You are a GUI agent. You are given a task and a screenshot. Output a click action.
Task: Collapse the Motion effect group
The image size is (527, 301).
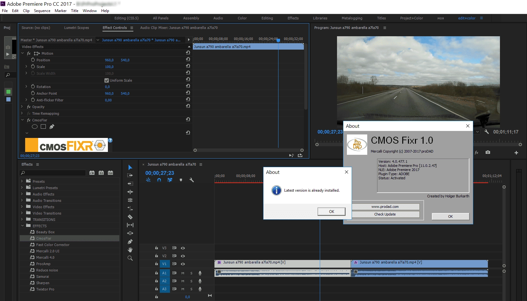coord(22,53)
